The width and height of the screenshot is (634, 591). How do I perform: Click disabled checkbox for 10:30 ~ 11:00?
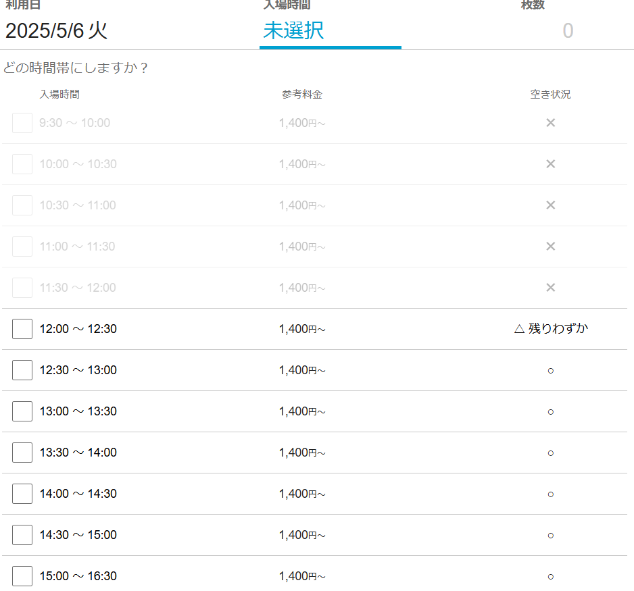point(22,205)
